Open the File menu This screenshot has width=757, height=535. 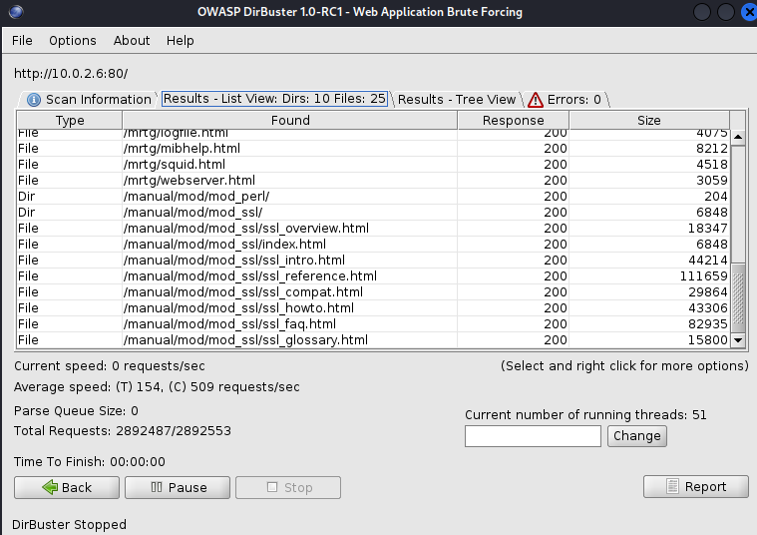[x=22, y=41]
